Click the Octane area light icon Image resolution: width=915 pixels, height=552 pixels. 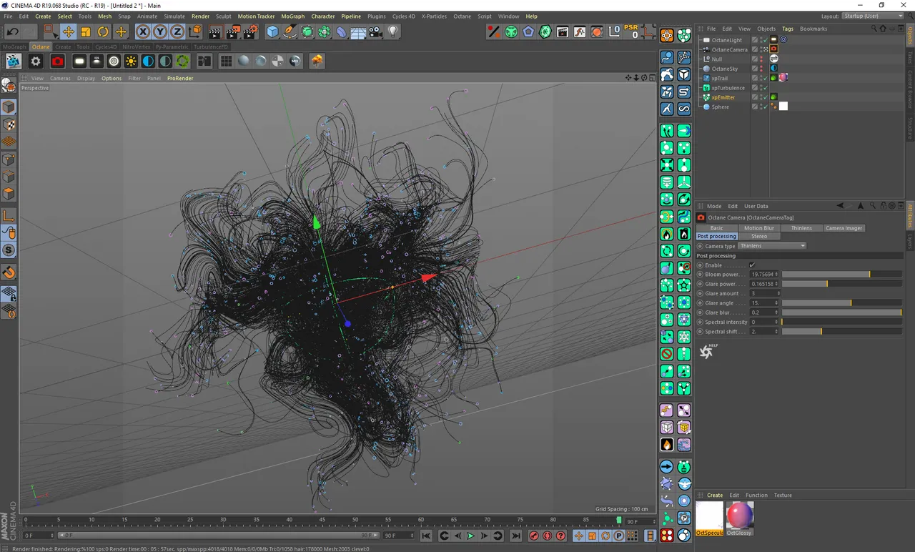click(x=79, y=61)
